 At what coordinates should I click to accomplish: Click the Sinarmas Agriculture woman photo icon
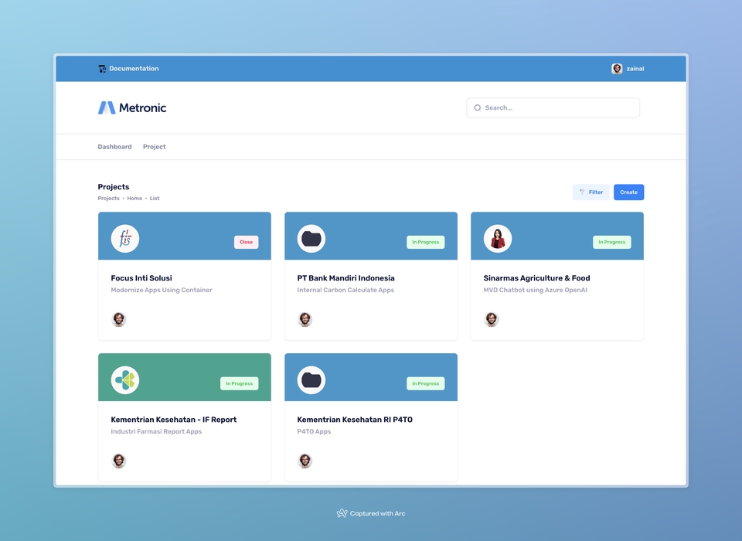(x=498, y=239)
